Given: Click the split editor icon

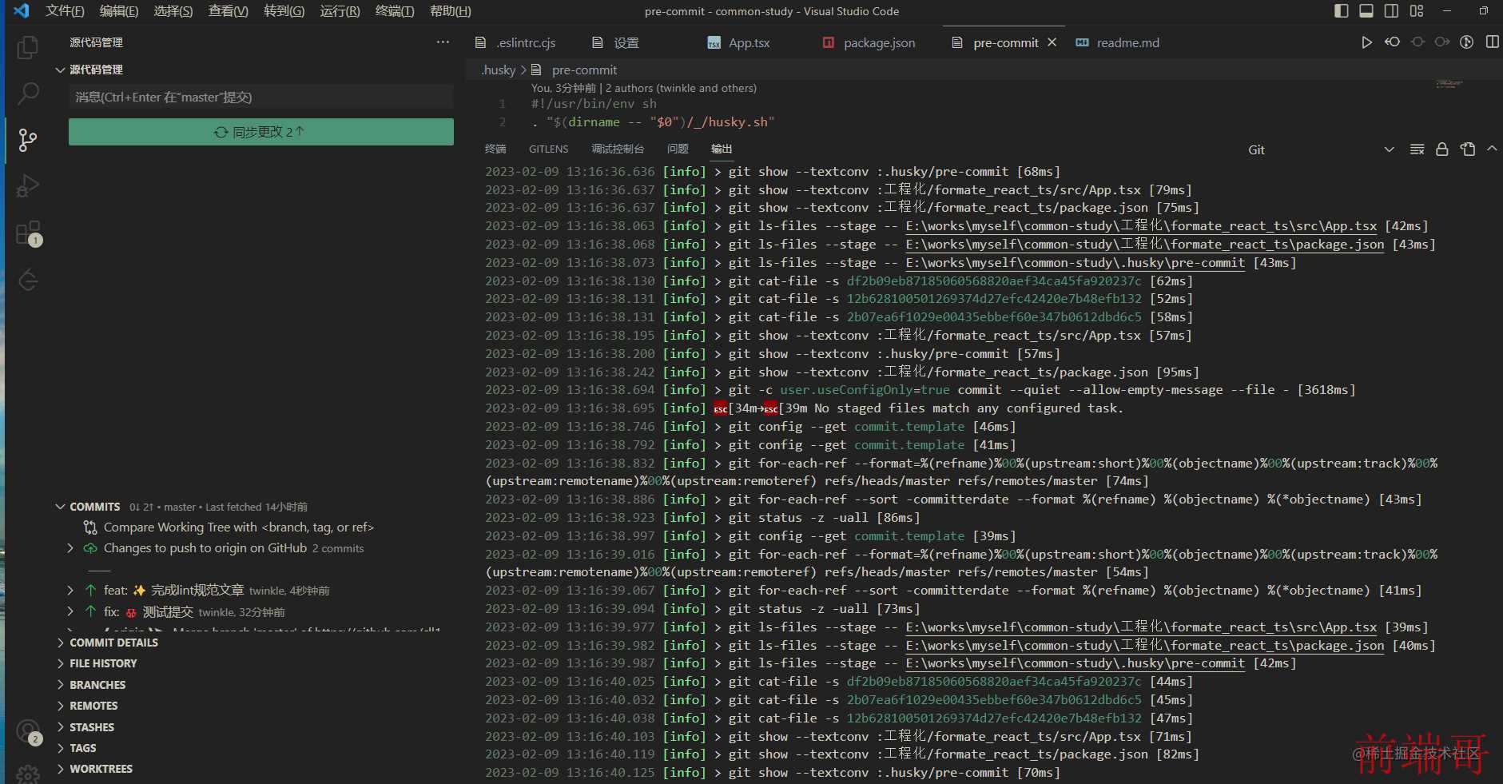Looking at the screenshot, I should click(1492, 42).
